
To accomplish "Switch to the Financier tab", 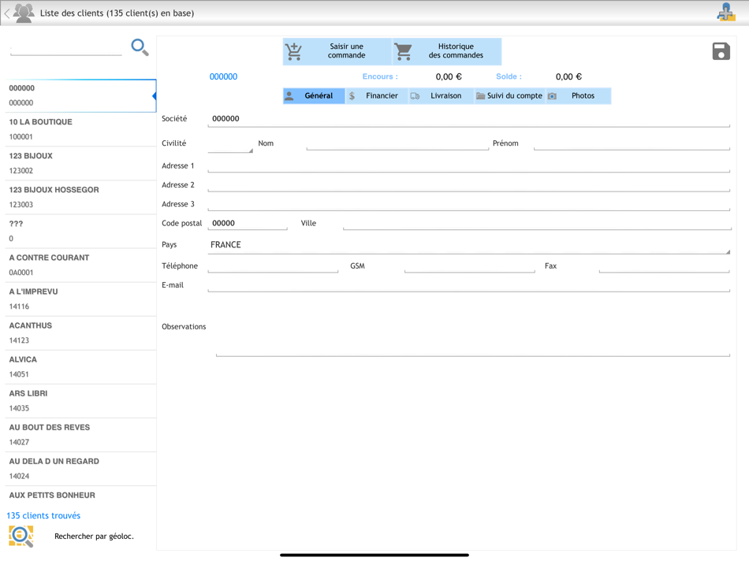I will (x=380, y=95).
